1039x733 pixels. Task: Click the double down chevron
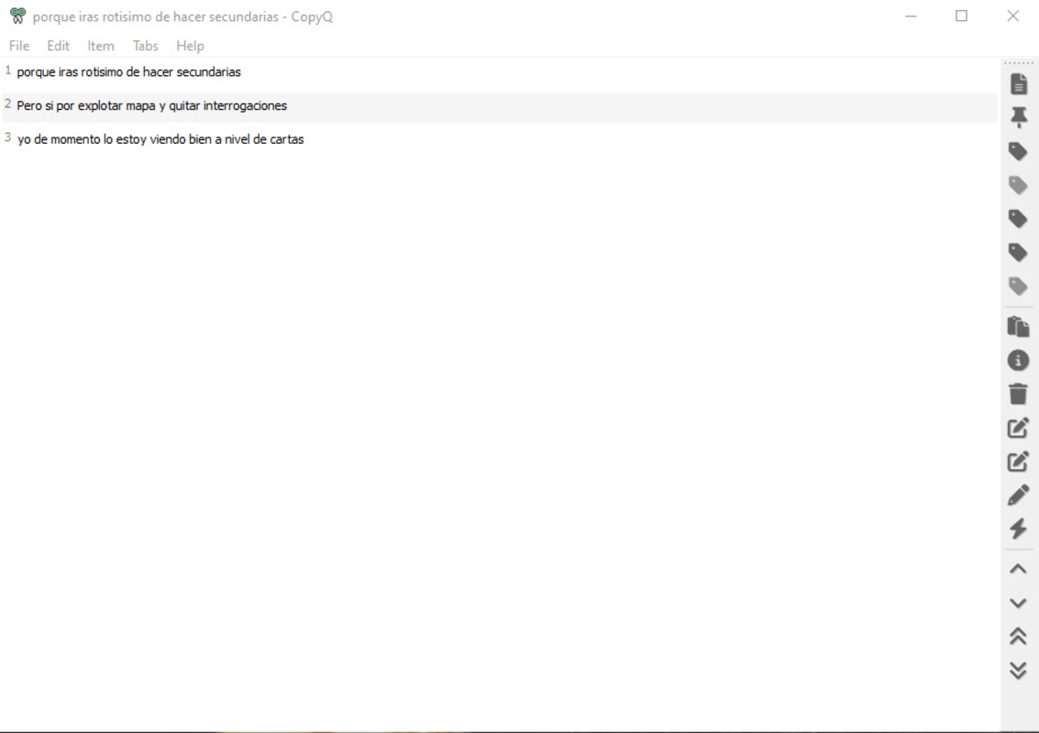1019,670
